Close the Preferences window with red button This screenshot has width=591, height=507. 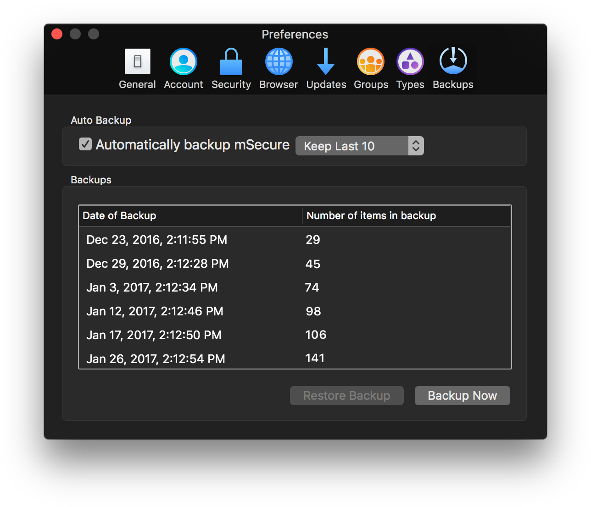tap(57, 34)
